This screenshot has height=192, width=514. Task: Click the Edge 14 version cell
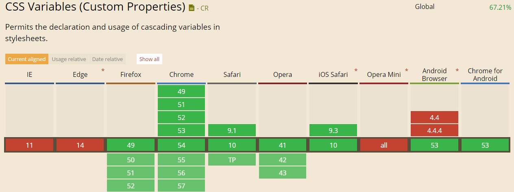80,145
